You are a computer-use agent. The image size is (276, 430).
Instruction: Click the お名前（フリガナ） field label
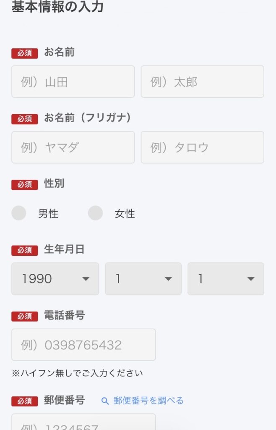88,118
